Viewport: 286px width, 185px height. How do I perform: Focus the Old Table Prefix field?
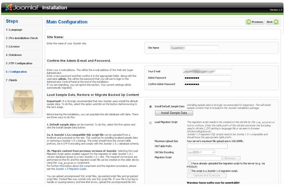point(207,146)
